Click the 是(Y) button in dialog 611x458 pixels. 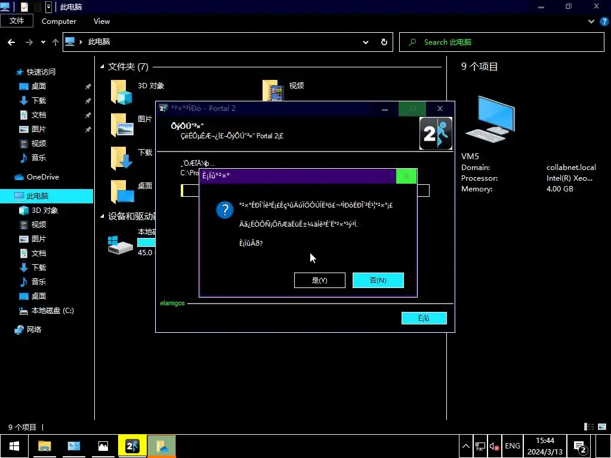click(320, 280)
